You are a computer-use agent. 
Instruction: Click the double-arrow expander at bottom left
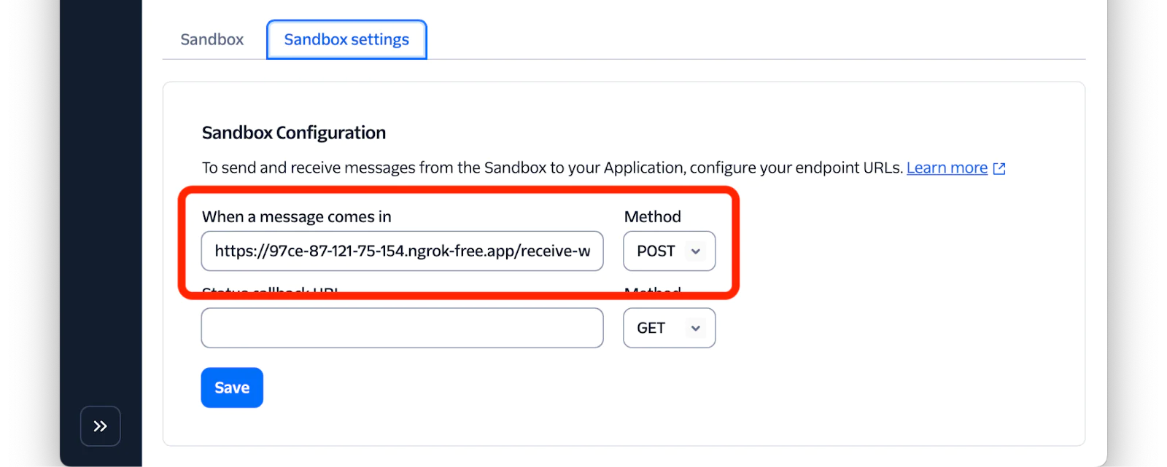tap(100, 425)
